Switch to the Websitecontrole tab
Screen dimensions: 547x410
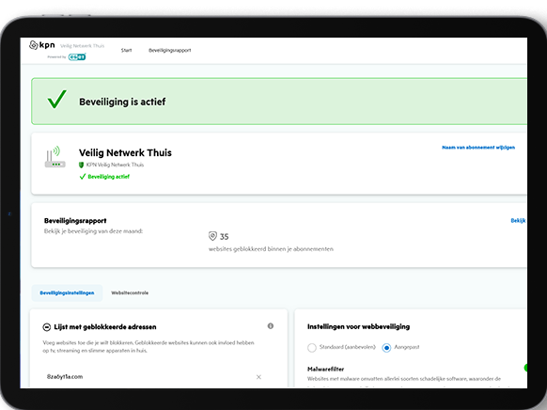point(130,292)
